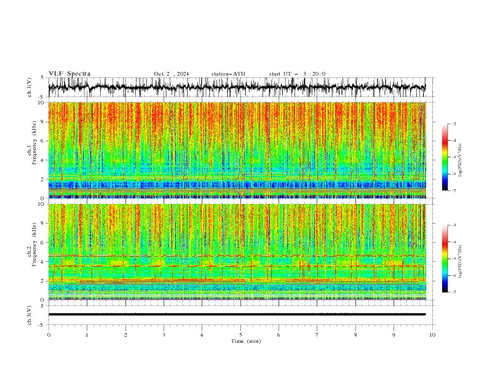This screenshot has width=487, height=376.
Task: Click time axis tick label "3"
Action: (164, 335)
